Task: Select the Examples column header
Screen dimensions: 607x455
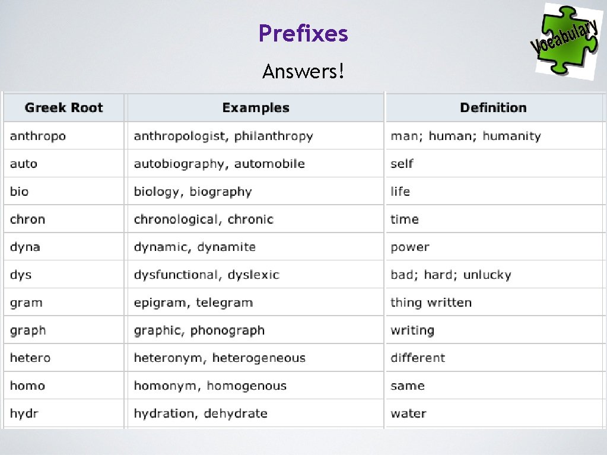Action: coord(256,108)
